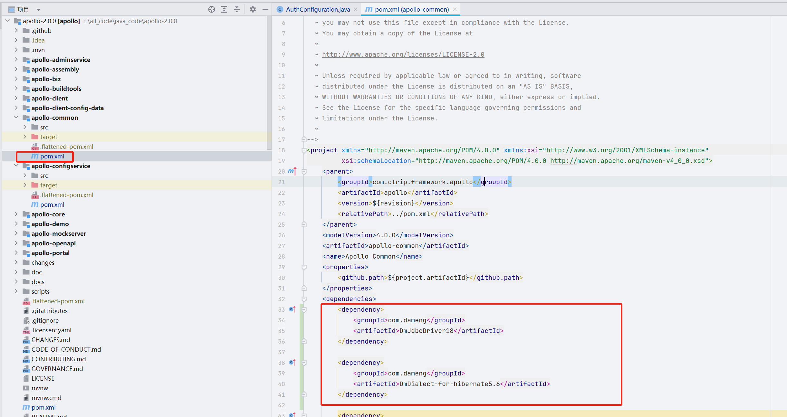
Task: Click the Maven parent gutter icon on line 20
Action: tap(292, 171)
